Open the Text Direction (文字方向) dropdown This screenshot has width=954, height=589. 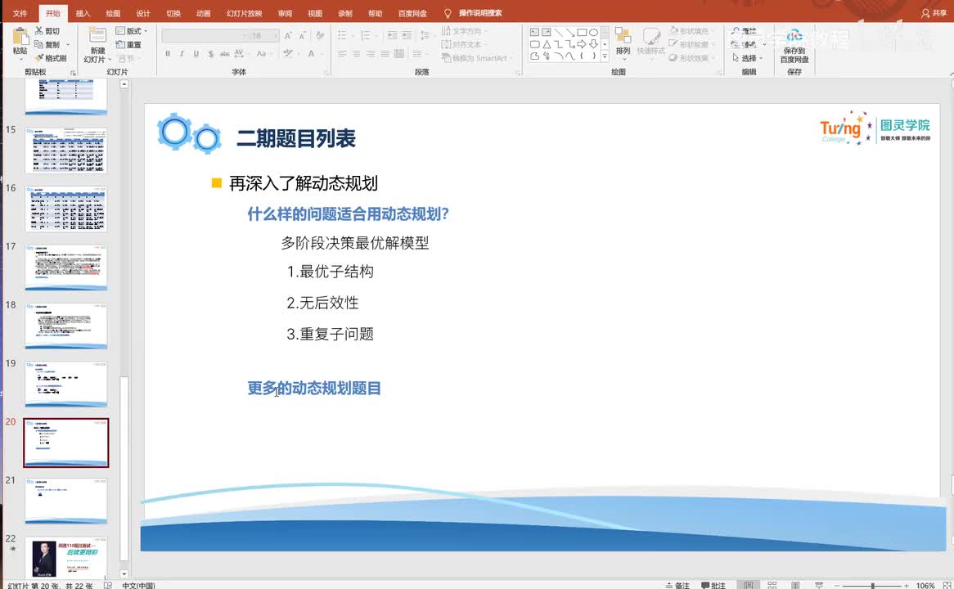(464, 31)
